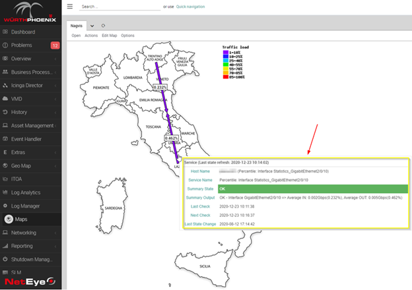Click the 0.232% traffic label
The height and width of the screenshot is (290, 412).
(x=160, y=87)
